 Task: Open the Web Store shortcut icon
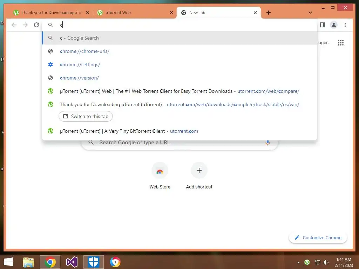[160, 171]
